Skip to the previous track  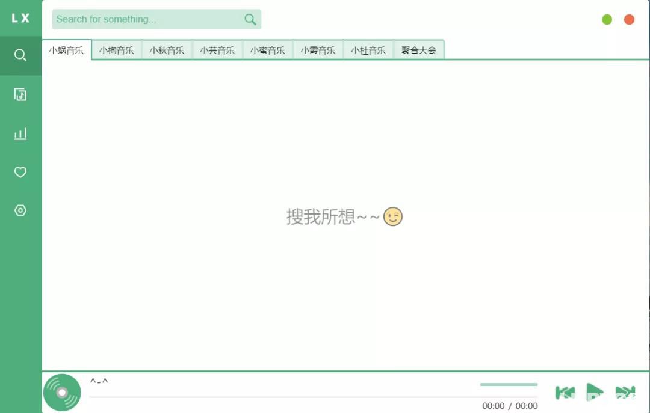click(x=565, y=393)
